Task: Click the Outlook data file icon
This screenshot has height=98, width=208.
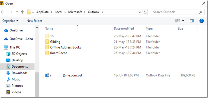Action: pyautogui.click(x=47, y=75)
